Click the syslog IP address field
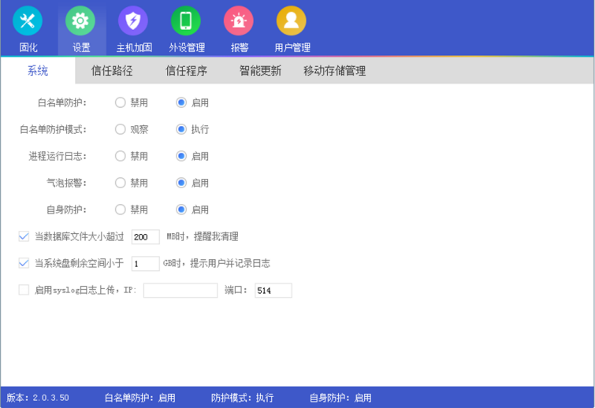This screenshot has width=595, height=408. 180,291
